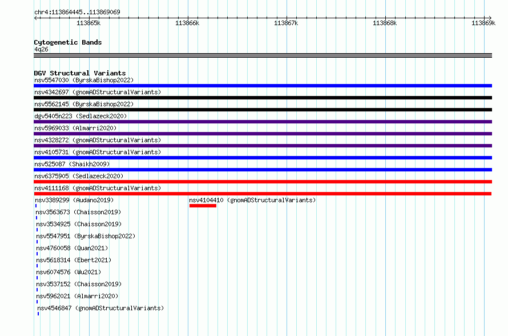
Task: Click the nsv4111168 (gnomADStructuralVariants) label
Action: pos(98,188)
